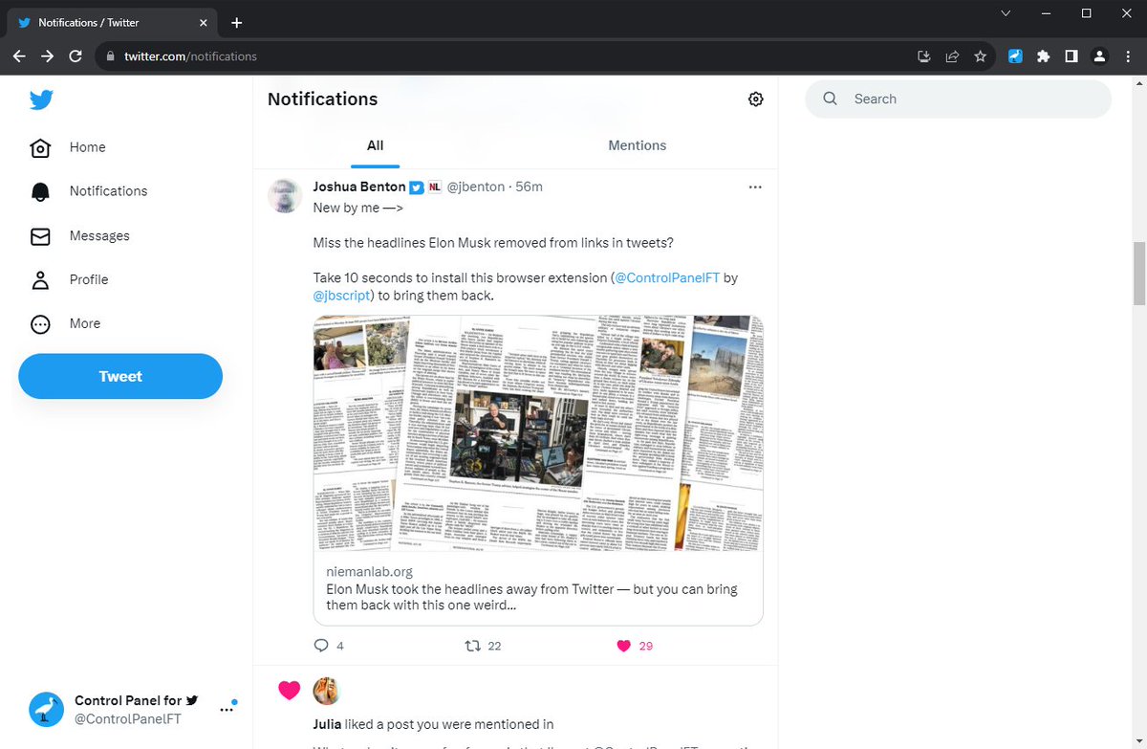Switch to the All tab
Image resolution: width=1147 pixels, height=749 pixels.
coord(375,145)
